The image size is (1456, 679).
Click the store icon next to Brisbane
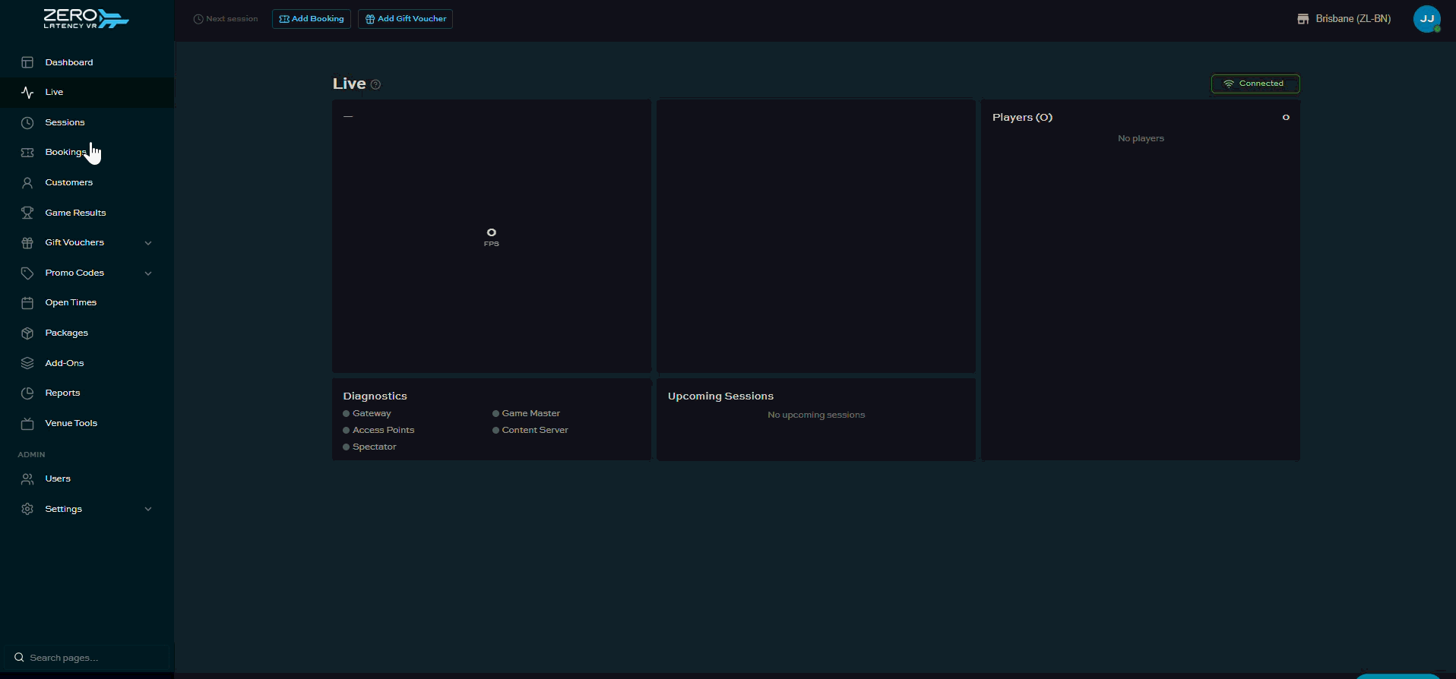click(x=1302, y=19)
